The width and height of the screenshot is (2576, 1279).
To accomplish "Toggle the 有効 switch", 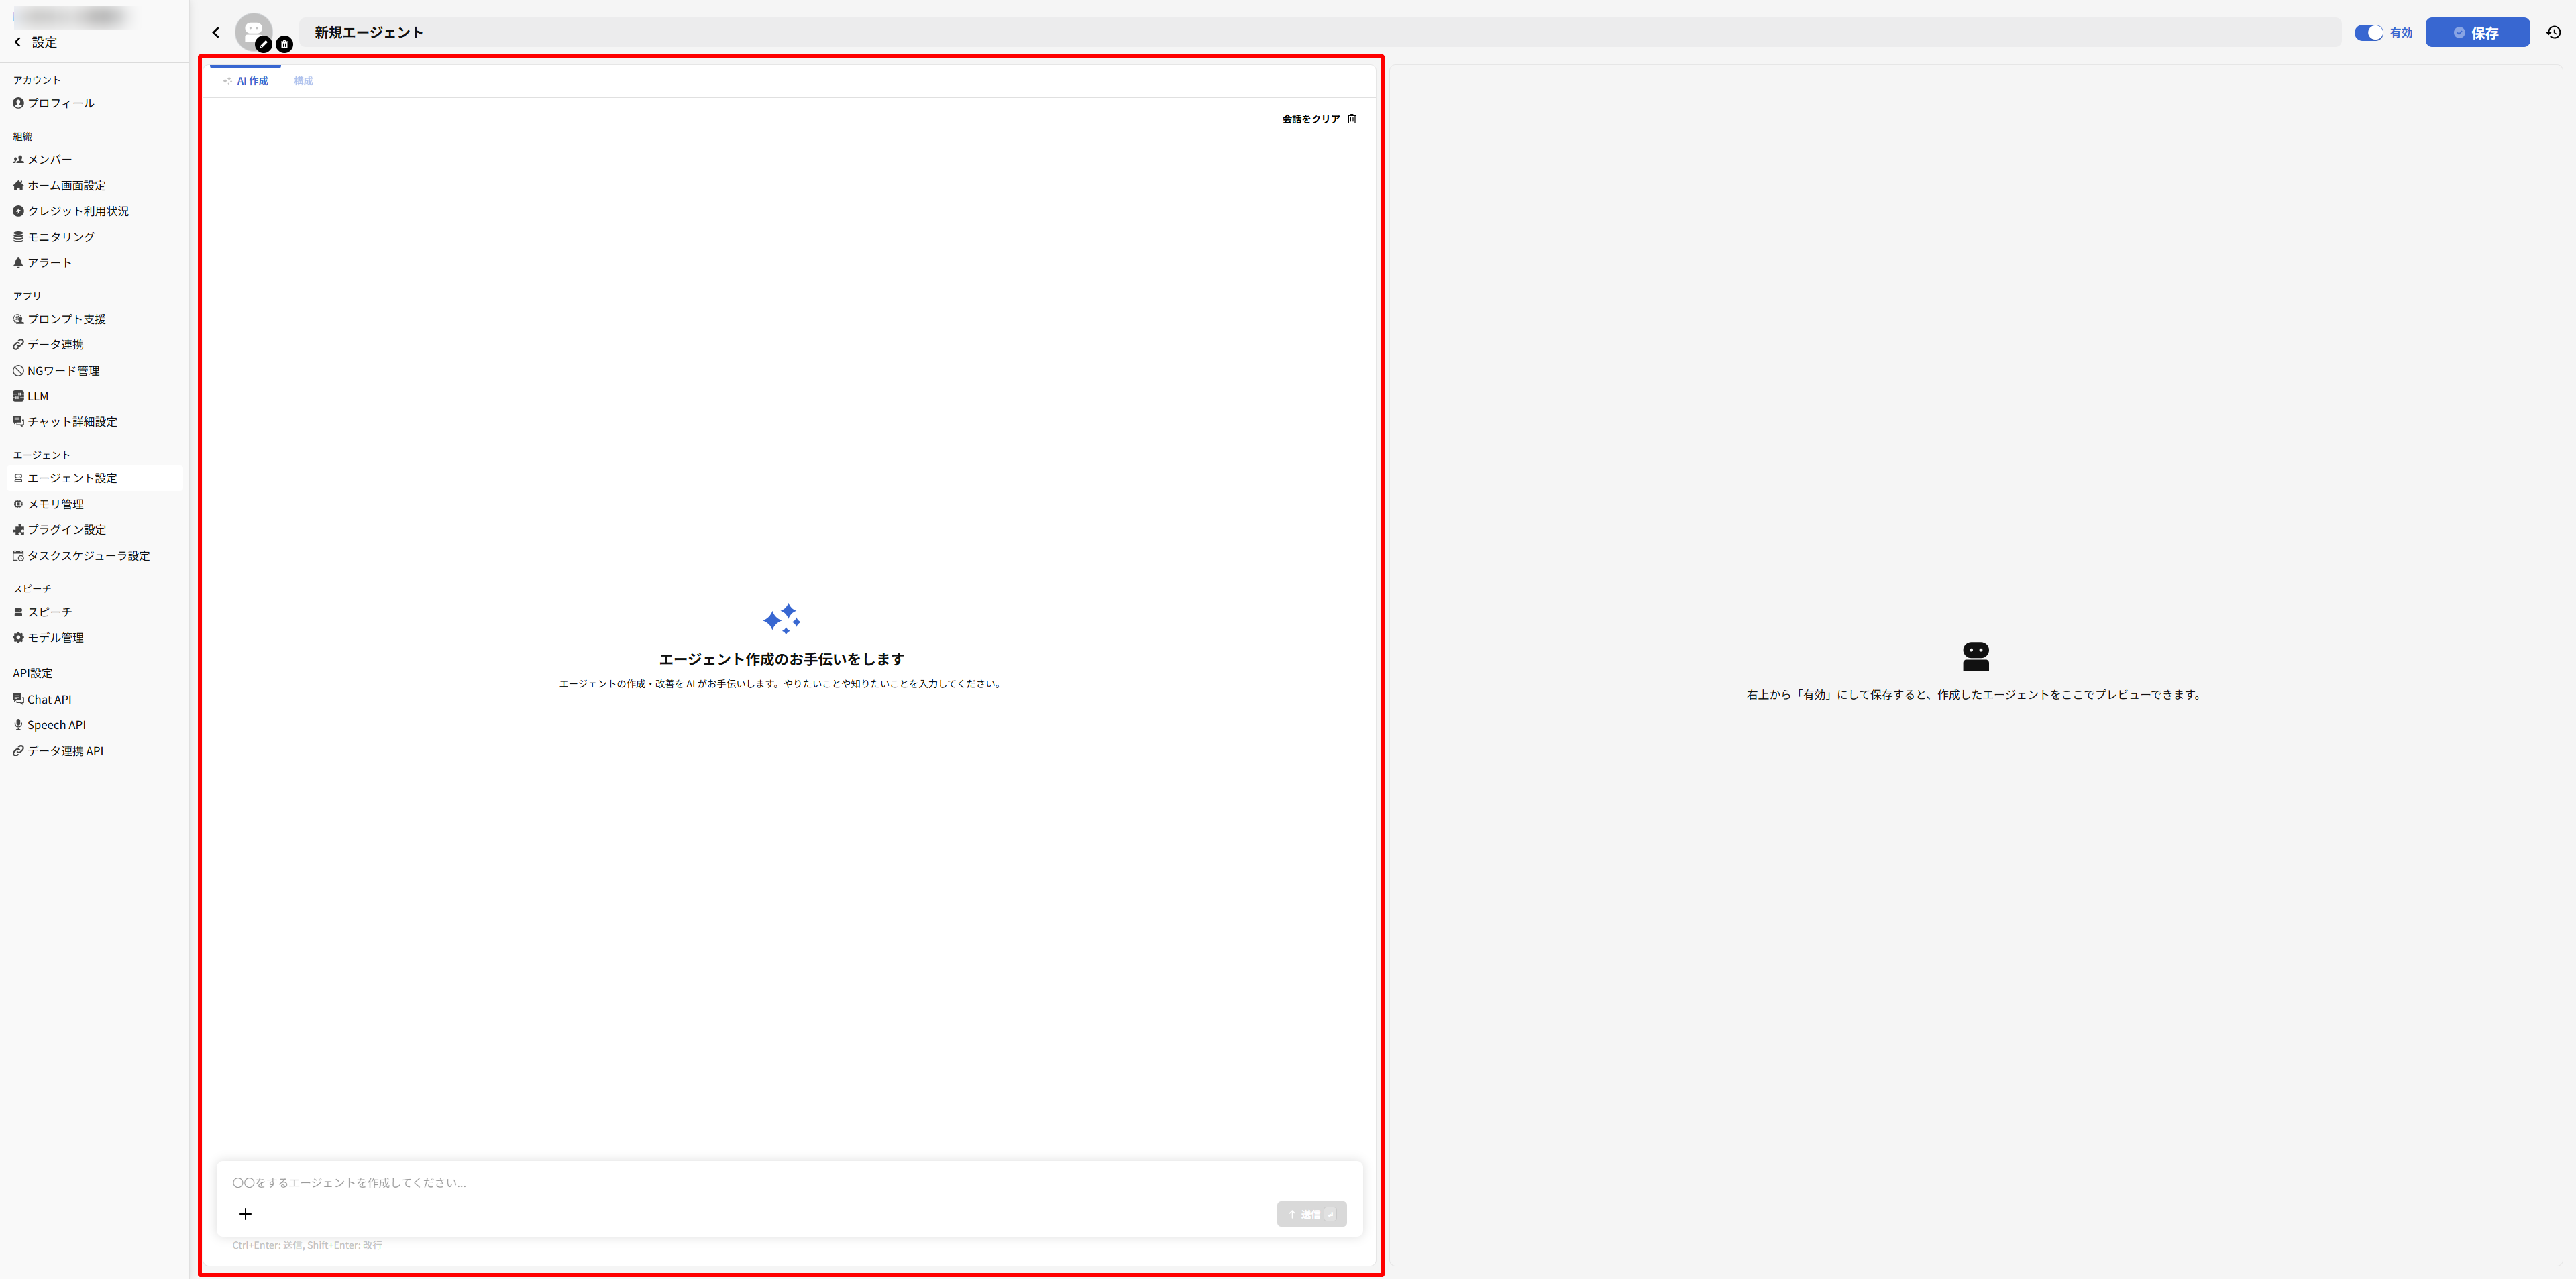I will click(2368, 32).
